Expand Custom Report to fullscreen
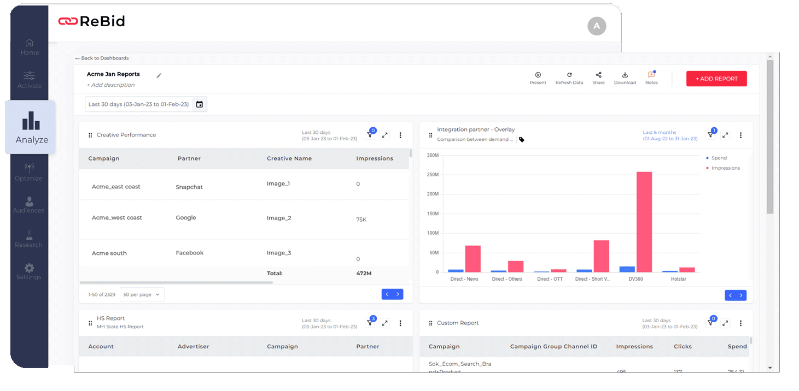The height and width of the screenshot is (391, 799). click(725, 323)
